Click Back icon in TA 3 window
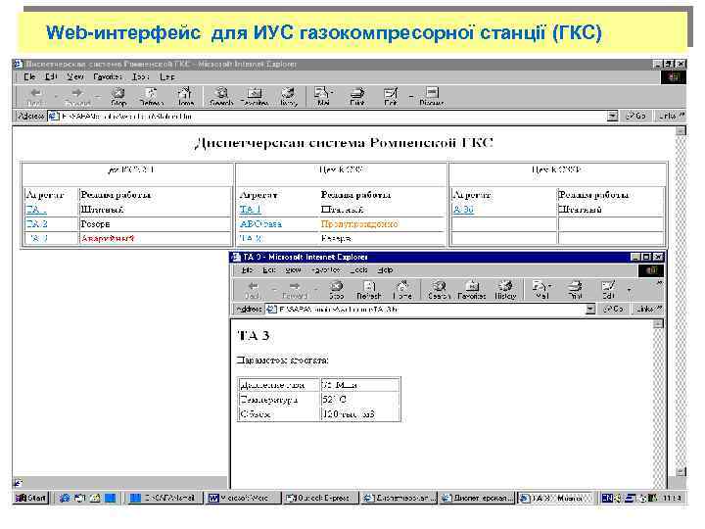 [253, 290]
